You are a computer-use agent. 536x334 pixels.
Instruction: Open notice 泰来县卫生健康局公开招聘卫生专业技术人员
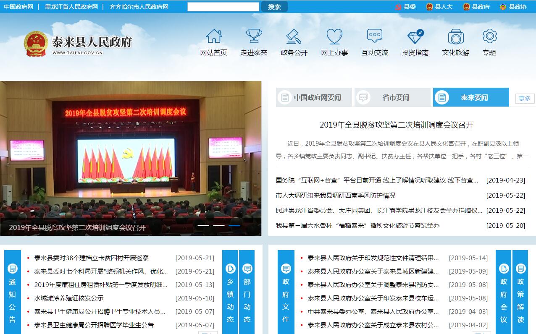100,312
